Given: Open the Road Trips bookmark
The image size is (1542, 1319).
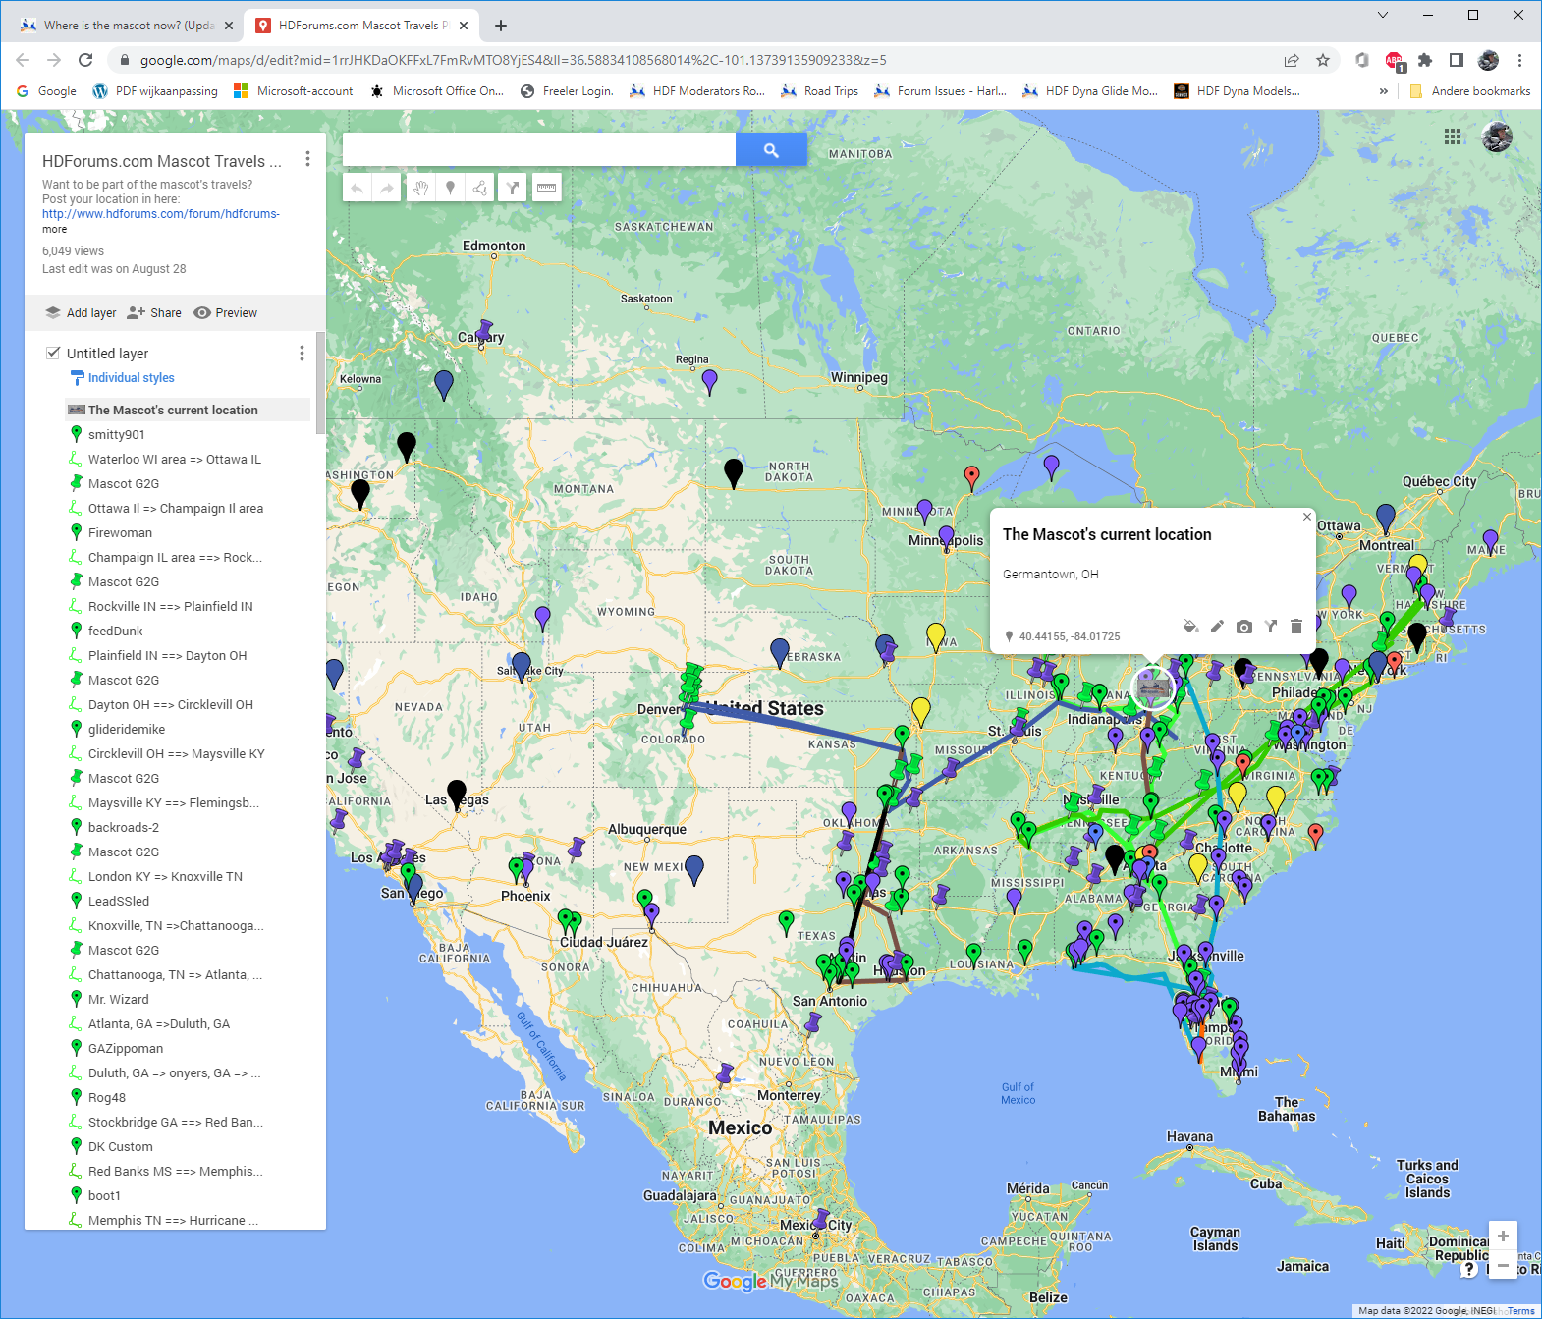Looking at the screenshot, I should [x=820, y=91].
